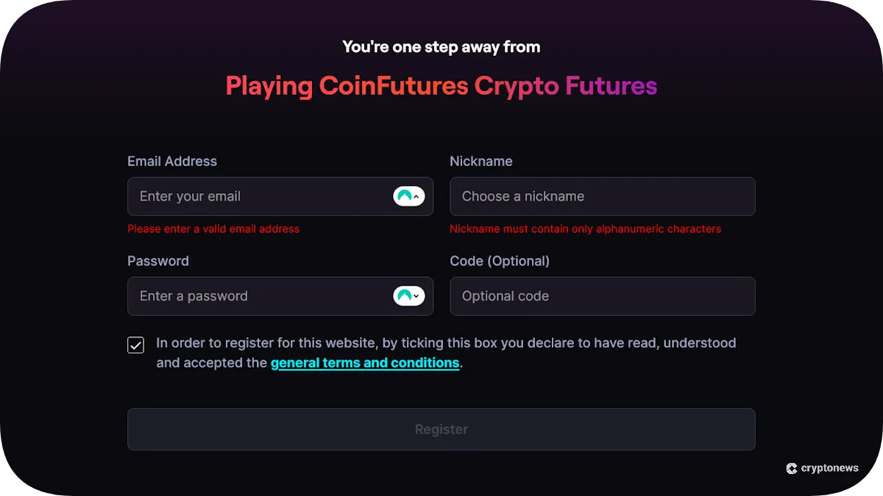Viewport: 883px width, 496px height.
Task: Select the nickname alphanumeric warning text
Action: coord(586,229)
